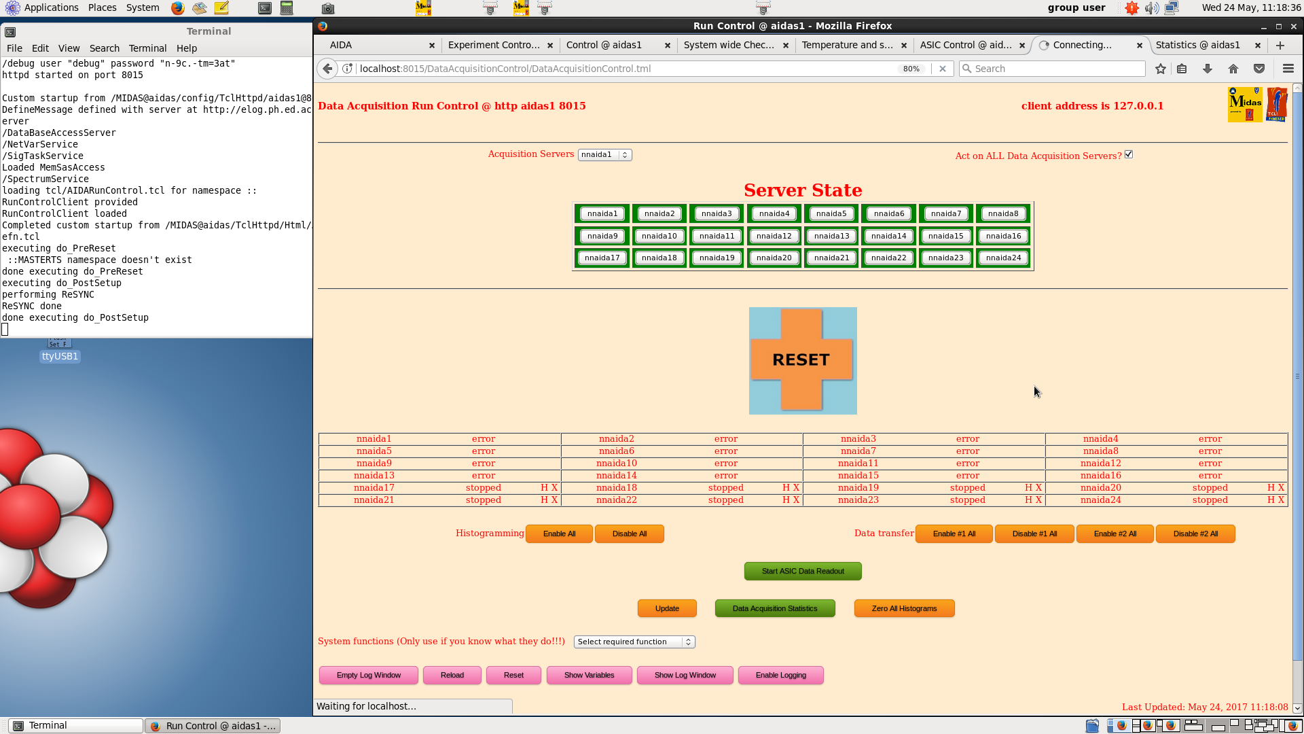This screenshot has width=1304, height=734.
Task: Open Acquisition Servers nnaida1 dropdown
Action: click(x=604, y=155)
